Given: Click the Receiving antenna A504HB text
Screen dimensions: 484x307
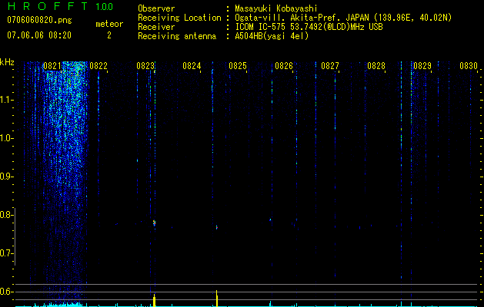Looking at the screenshot, I should coord(223,36).
